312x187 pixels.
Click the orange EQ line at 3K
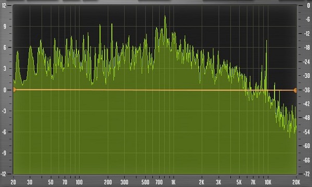tap(218, 90)
